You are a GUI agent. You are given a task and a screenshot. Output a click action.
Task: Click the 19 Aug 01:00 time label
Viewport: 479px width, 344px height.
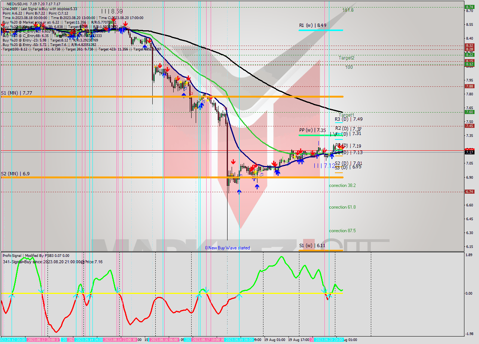[274, 340]
